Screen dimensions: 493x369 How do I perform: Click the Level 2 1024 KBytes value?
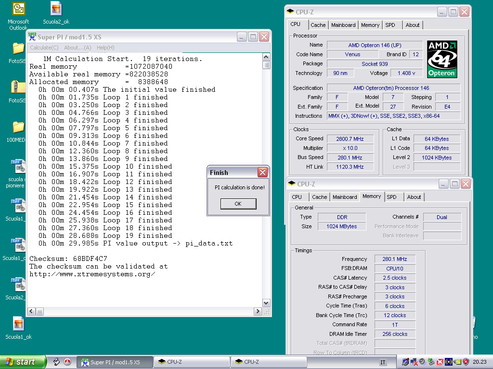pos(437,158)
